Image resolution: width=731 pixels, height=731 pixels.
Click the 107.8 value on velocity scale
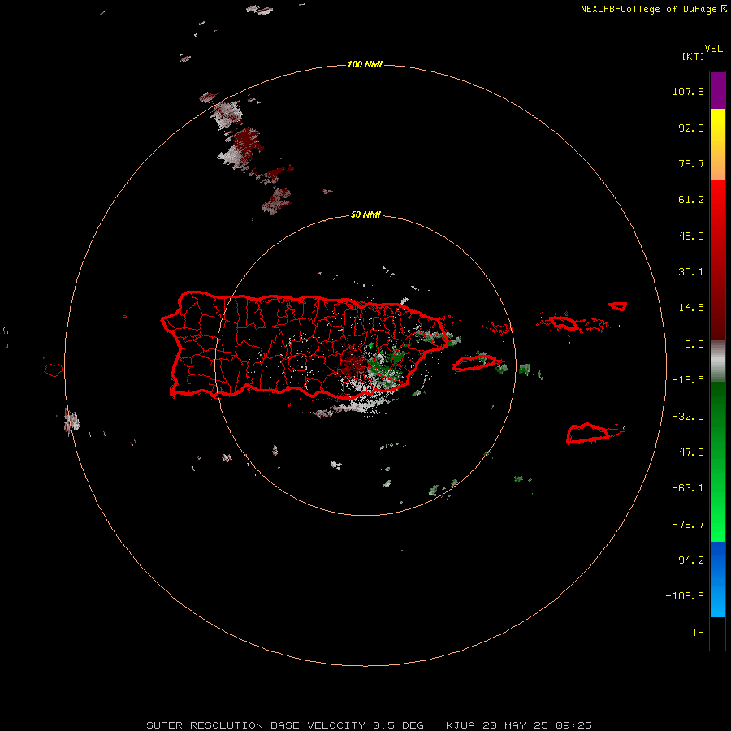688,91
